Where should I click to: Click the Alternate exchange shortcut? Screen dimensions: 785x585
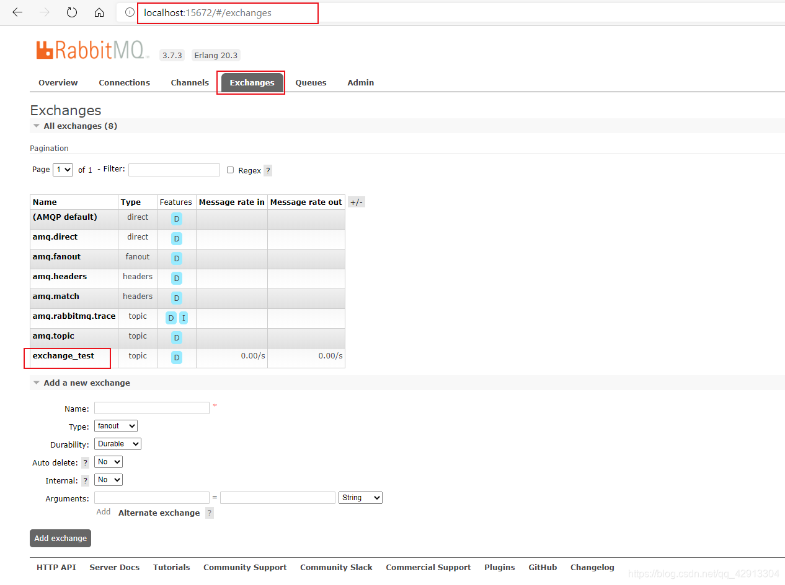[159, 513]
